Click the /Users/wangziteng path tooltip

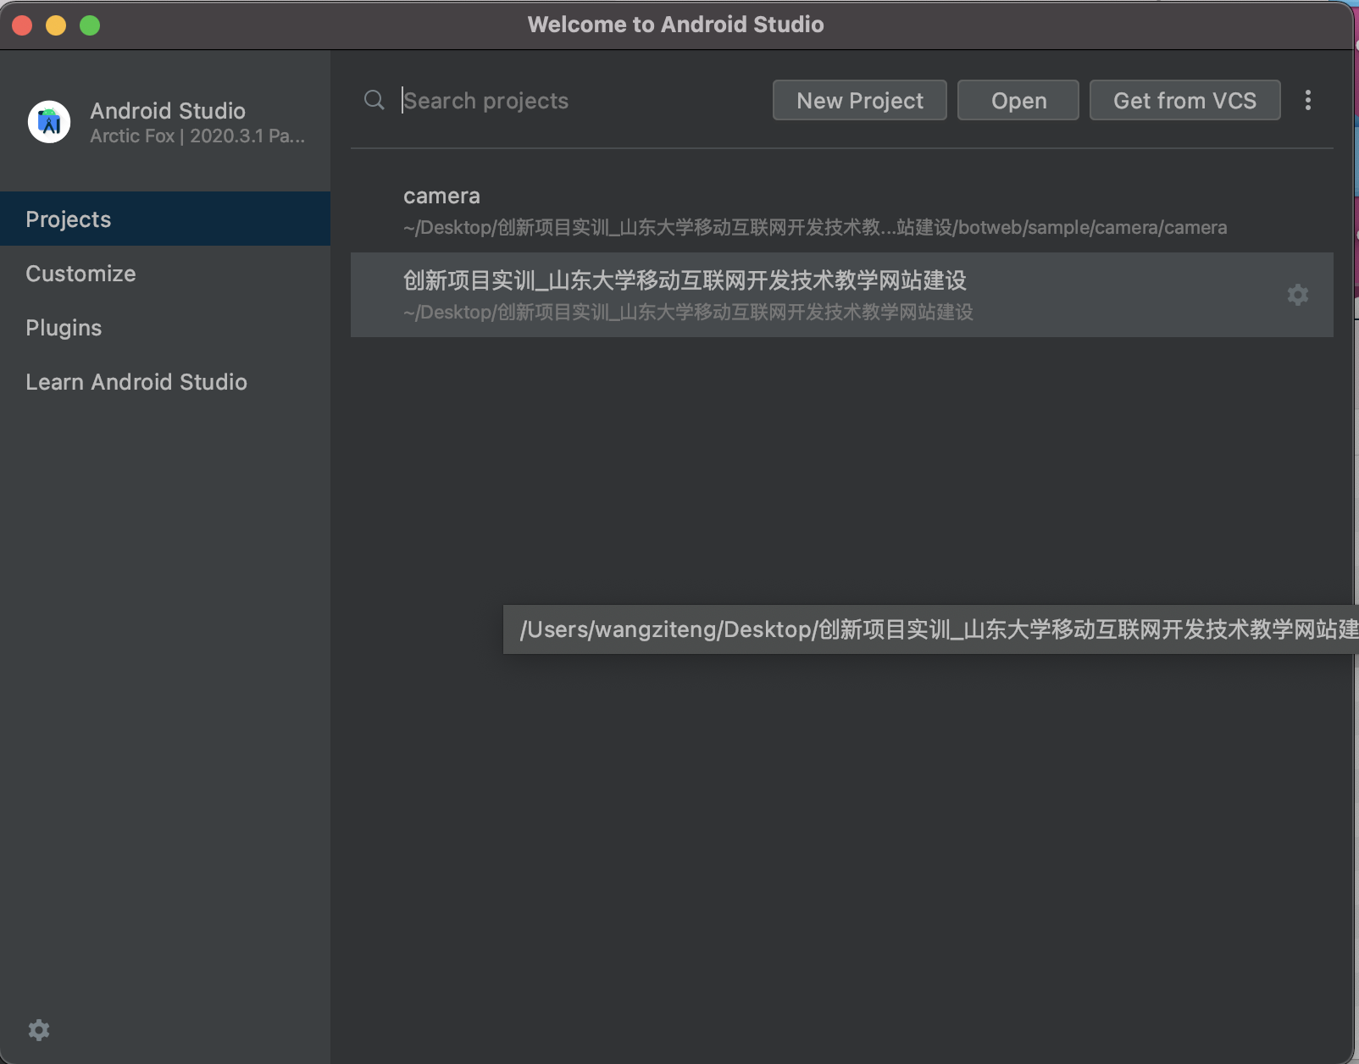(931, 629)
